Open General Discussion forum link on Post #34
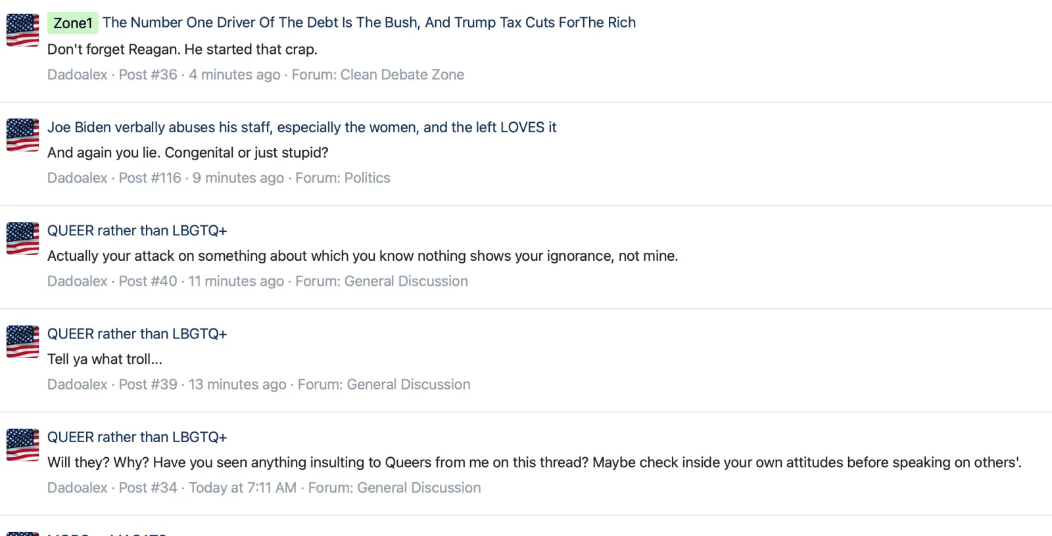Image resolution: width=1052 pixels, height=536 pixels. click(419, 487)
